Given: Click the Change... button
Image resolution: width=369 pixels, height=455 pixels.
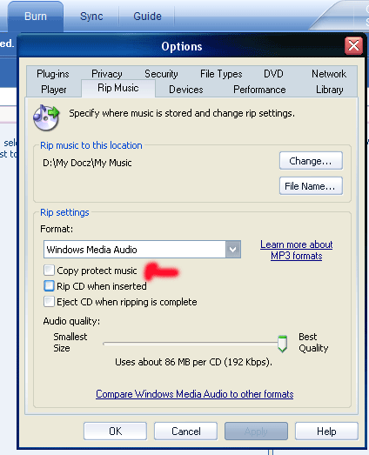Looking at the screenshot, I should (311, 161).
